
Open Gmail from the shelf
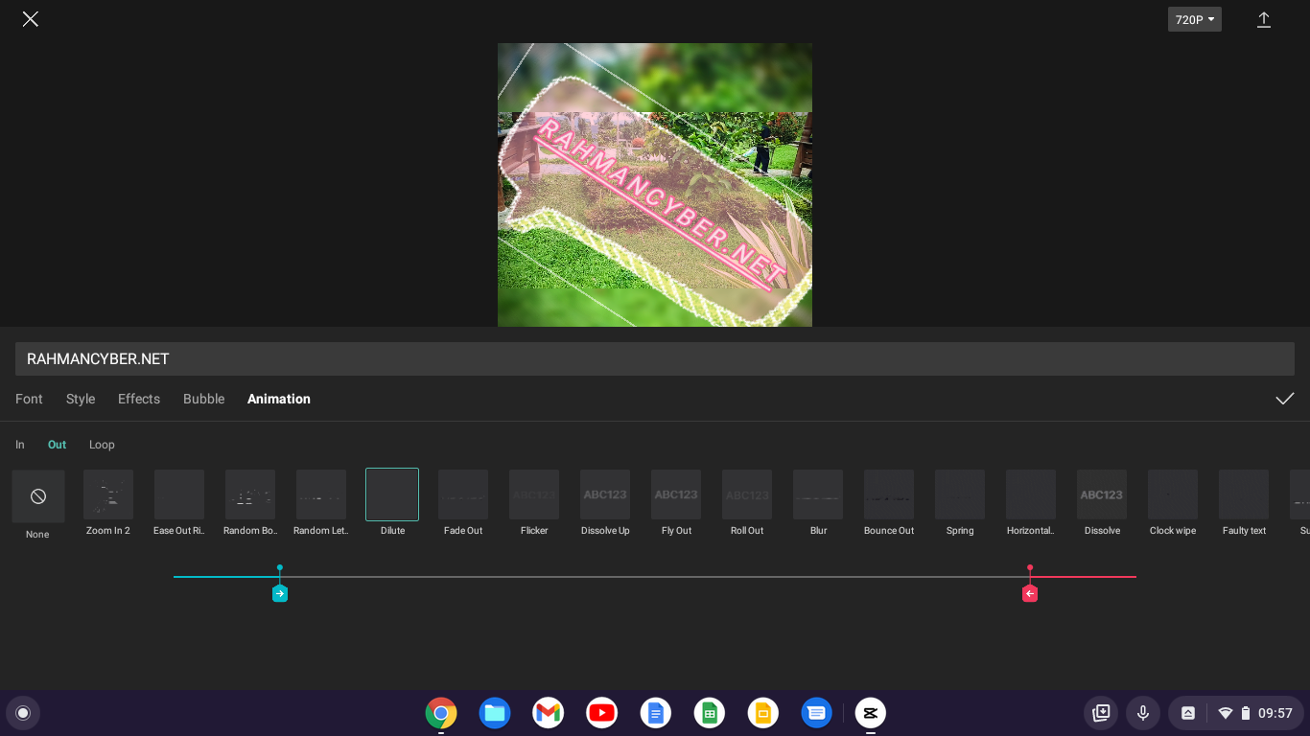(x=549, y=713)
